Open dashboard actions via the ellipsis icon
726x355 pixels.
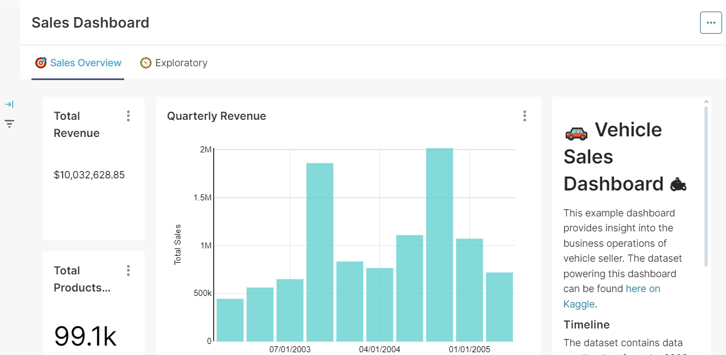(x=711, y=23)
